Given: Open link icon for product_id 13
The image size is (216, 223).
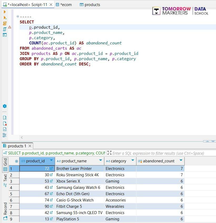Looking at the screenshot, I should pos(51,219).
